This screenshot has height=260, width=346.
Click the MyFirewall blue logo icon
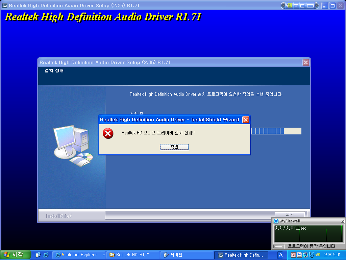point(276,221)
